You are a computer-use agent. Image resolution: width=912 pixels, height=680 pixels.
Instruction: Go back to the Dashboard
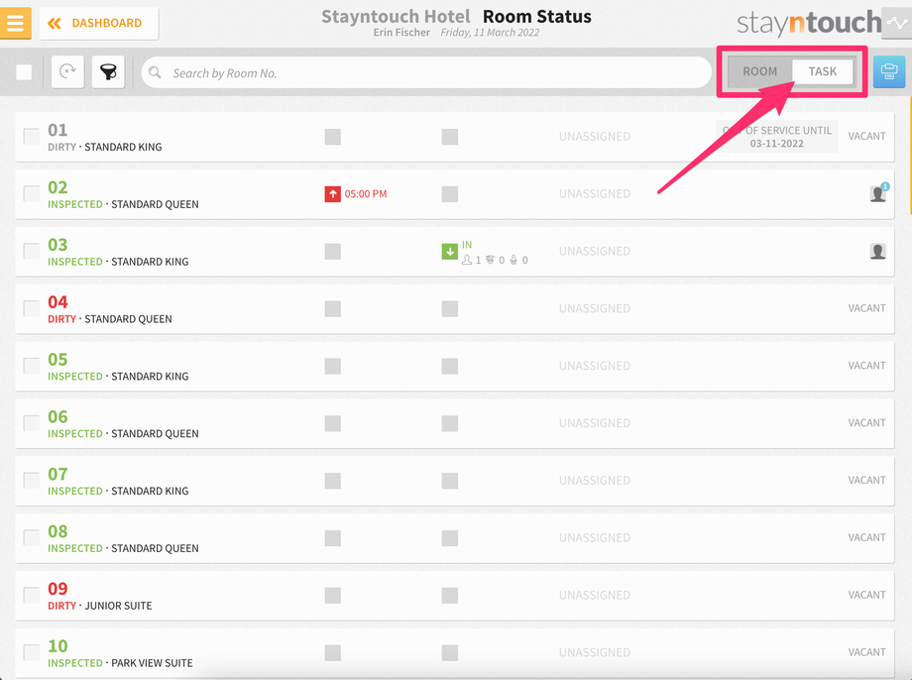[98, 23]
